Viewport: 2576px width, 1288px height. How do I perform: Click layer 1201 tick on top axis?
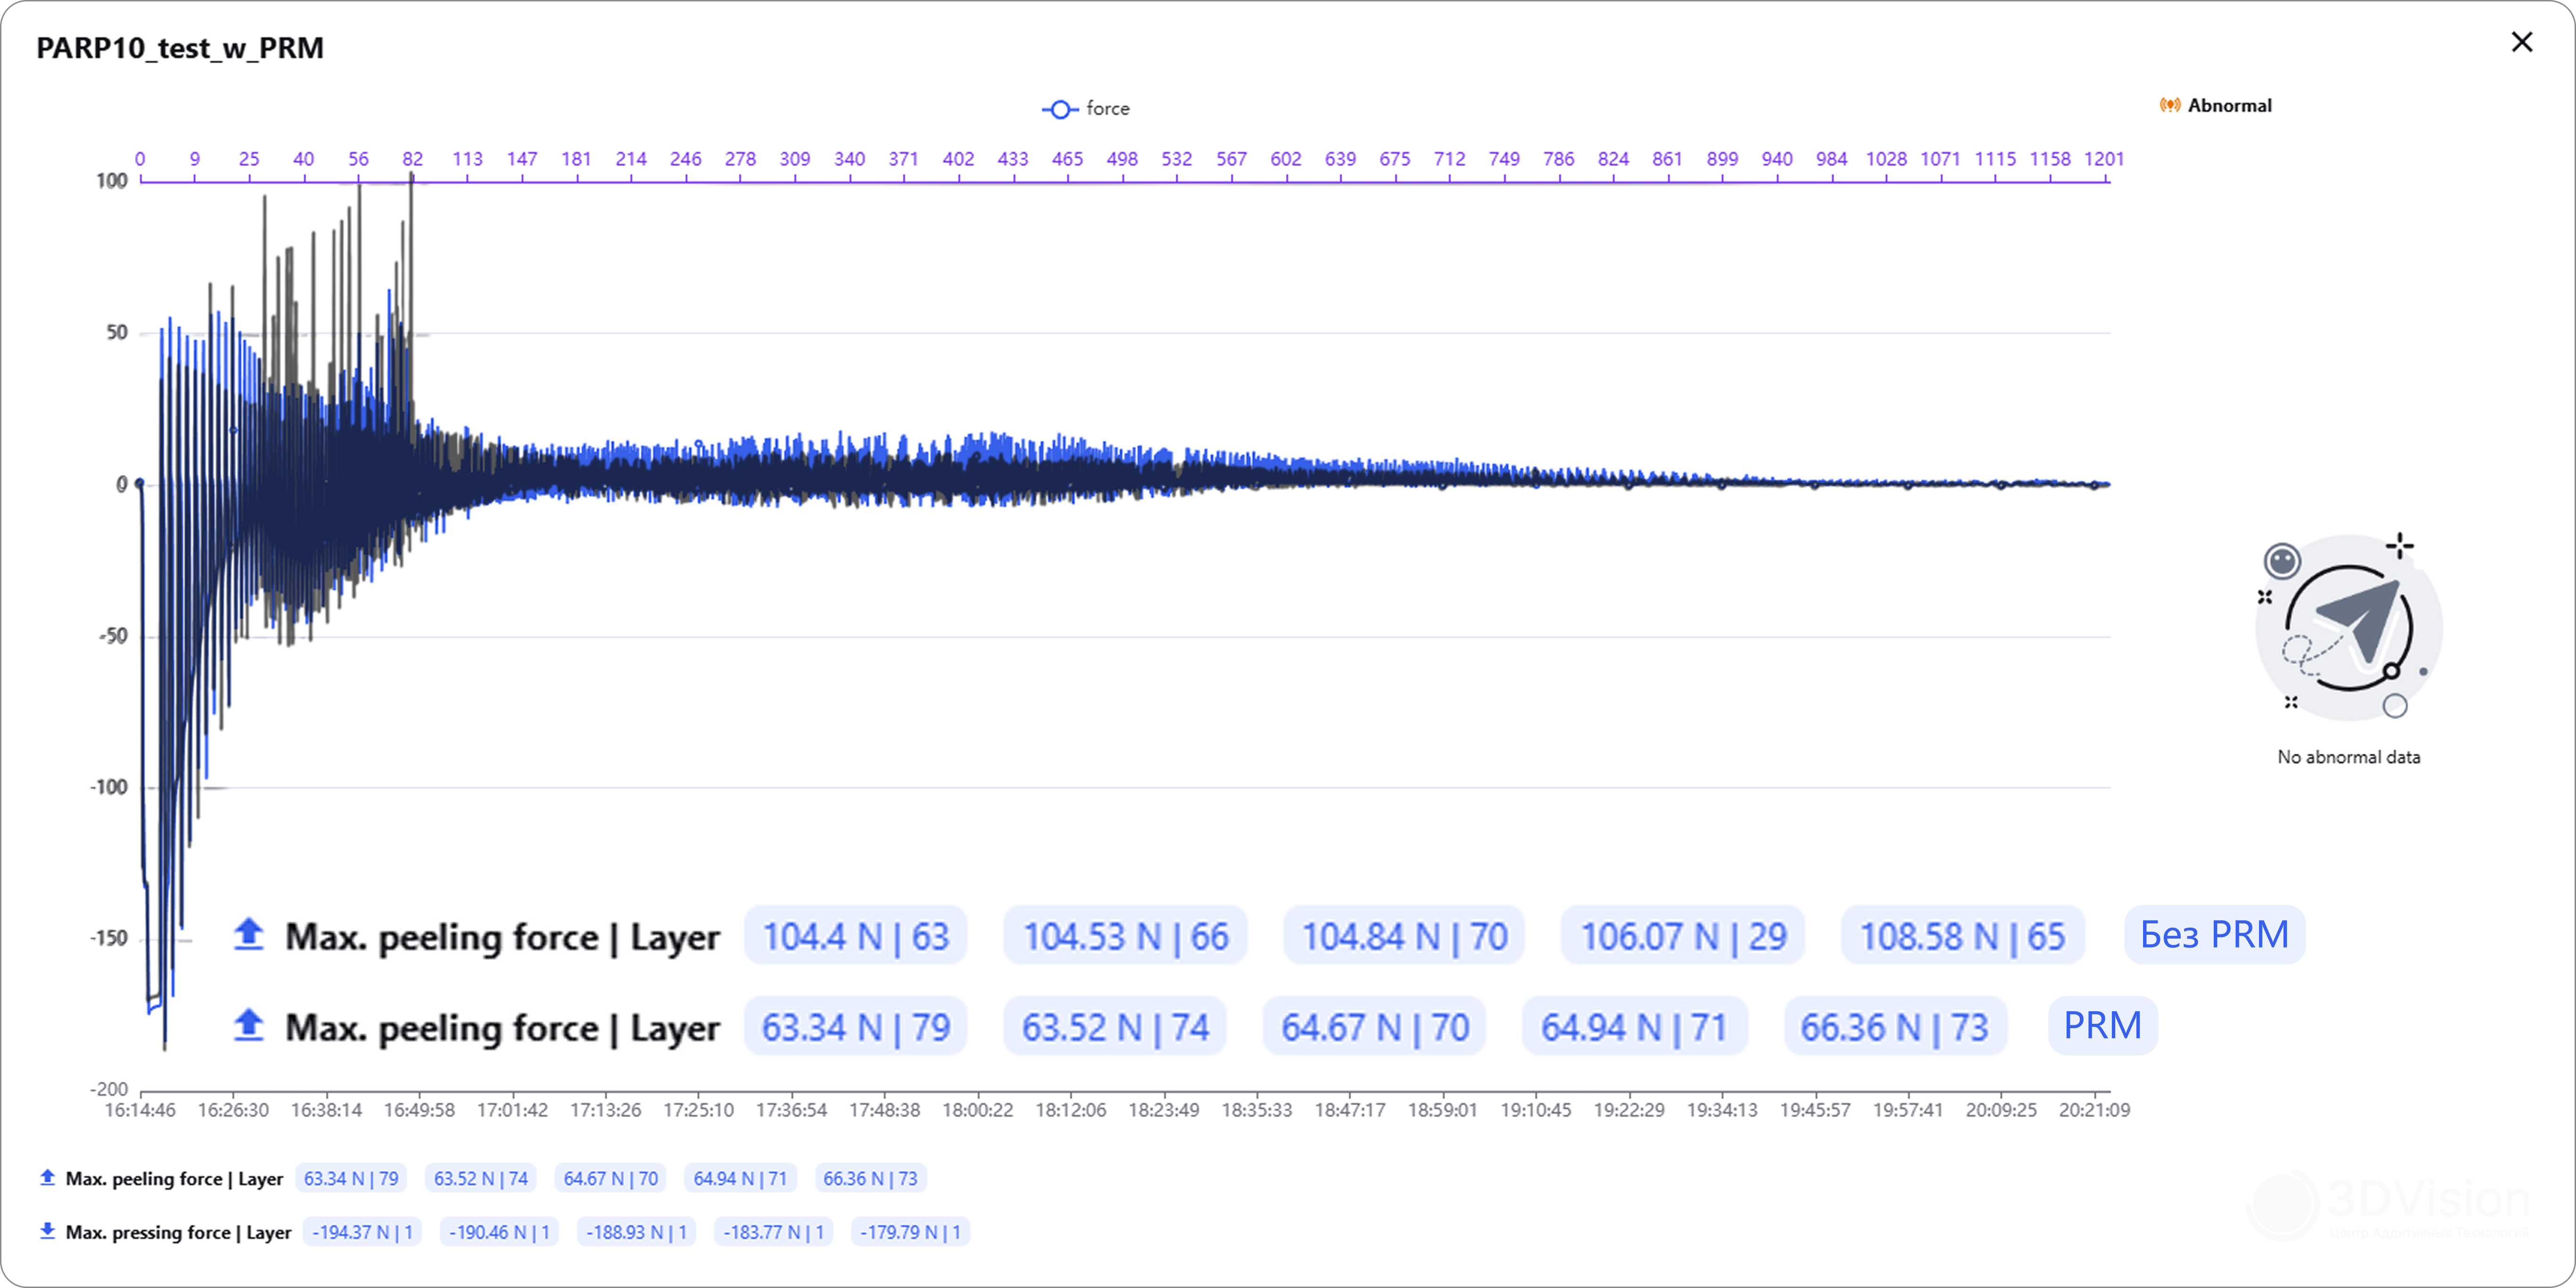point(2103,159)
